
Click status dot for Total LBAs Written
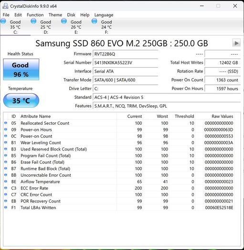[6, 207]
